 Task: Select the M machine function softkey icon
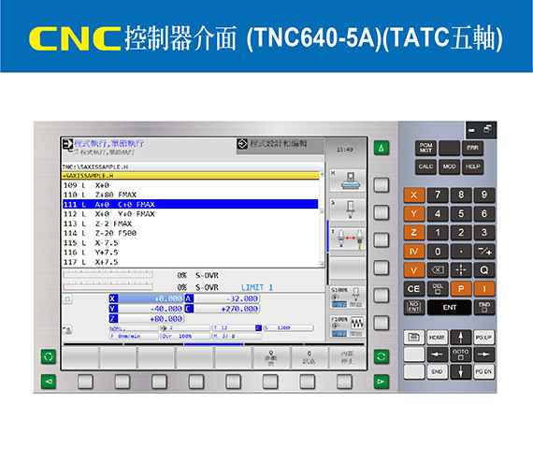[x=348, y=181]
